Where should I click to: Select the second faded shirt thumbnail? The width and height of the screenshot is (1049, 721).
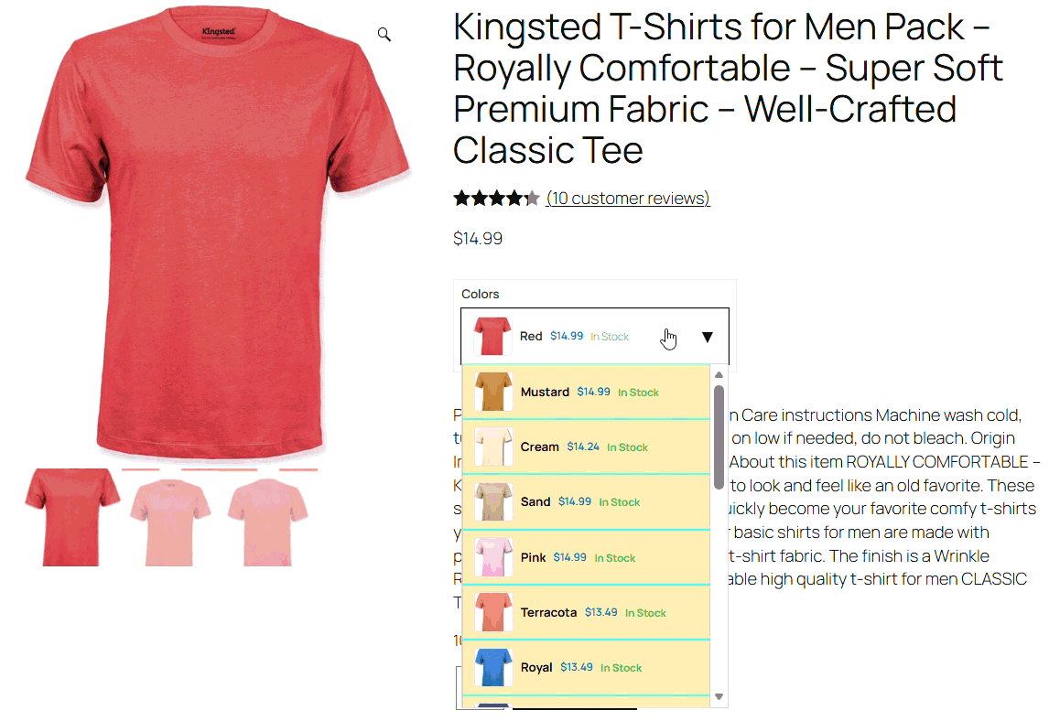pyautogui.click(x=170, y=522)
